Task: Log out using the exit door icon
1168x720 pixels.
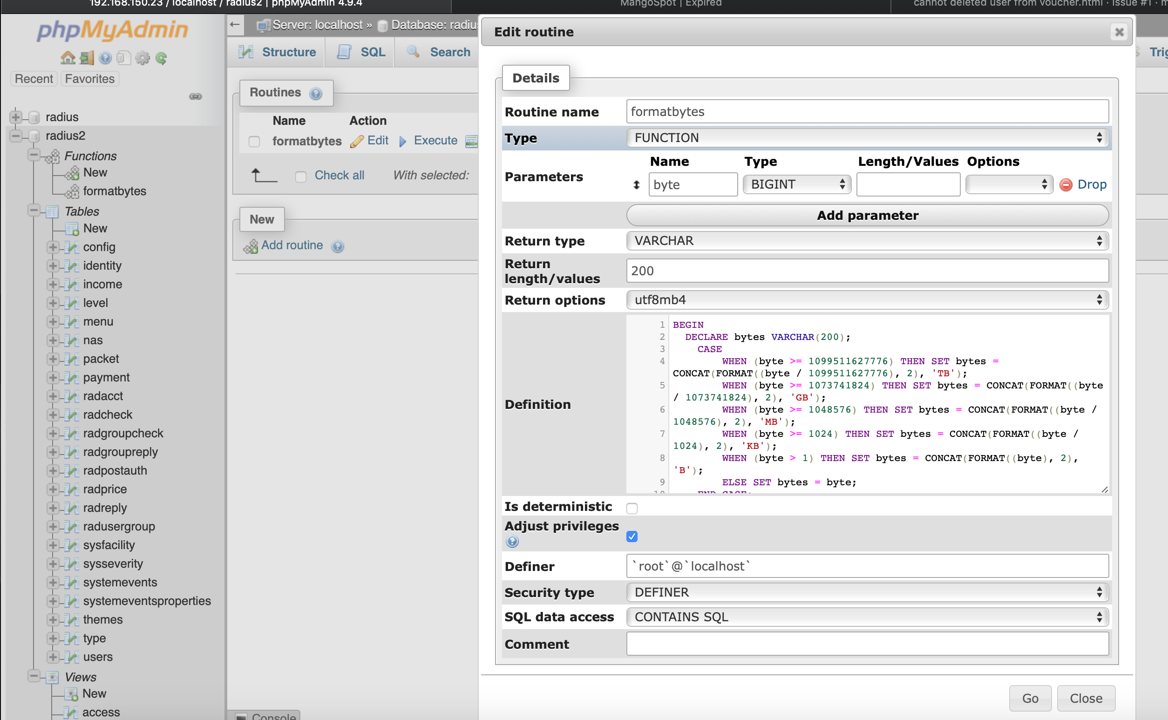Action: (x=86, y=58)
